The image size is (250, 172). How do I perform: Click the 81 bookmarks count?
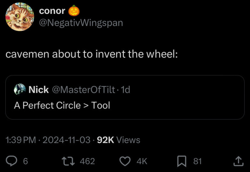[x=197, y=161]
